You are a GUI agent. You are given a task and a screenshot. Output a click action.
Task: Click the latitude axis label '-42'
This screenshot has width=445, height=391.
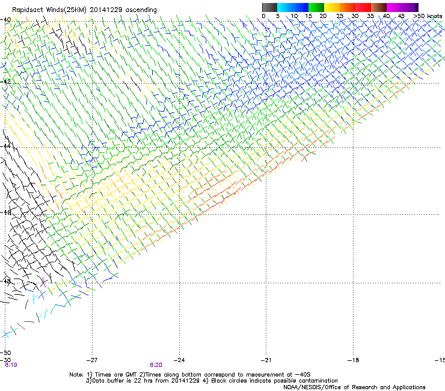[5, 82]
